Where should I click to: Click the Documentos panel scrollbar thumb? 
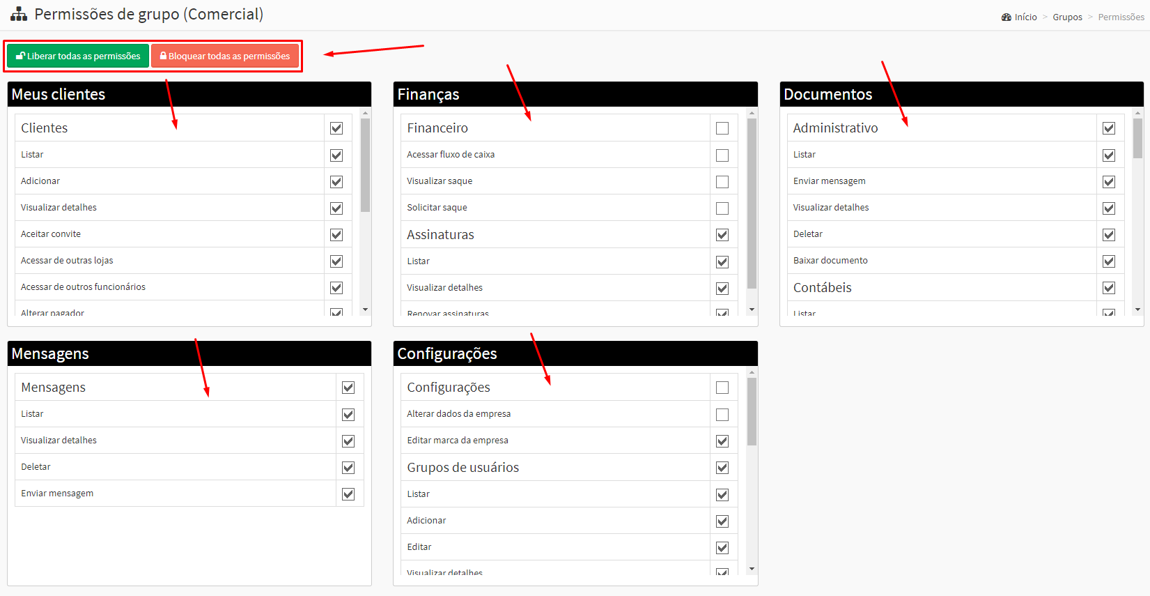(1138, 138)
